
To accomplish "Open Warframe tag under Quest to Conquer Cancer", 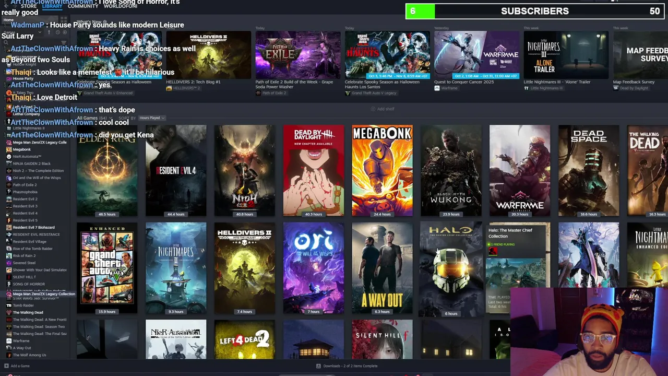I will [445, 88].
